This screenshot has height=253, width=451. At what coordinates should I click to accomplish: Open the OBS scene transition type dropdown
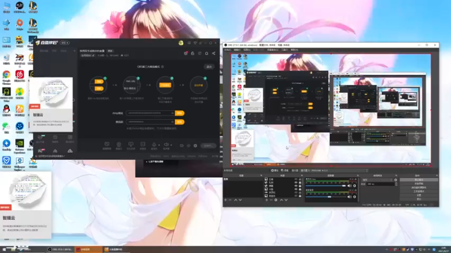click(x=377, y=180)
